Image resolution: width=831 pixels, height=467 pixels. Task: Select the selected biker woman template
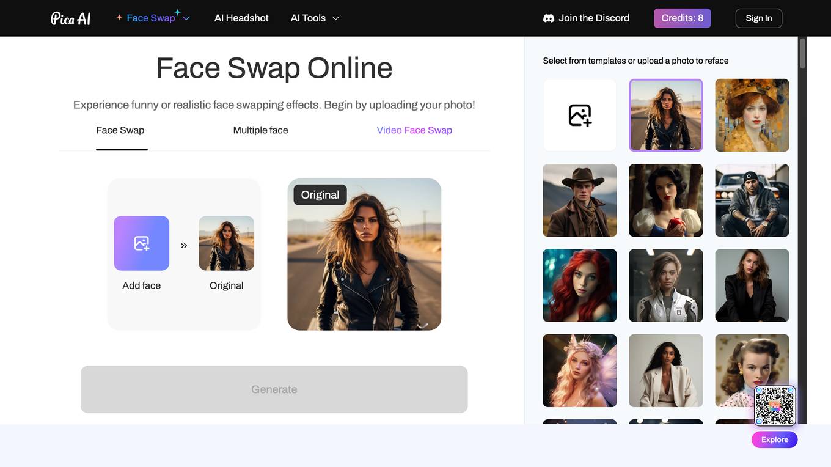(x=666, y=115)
